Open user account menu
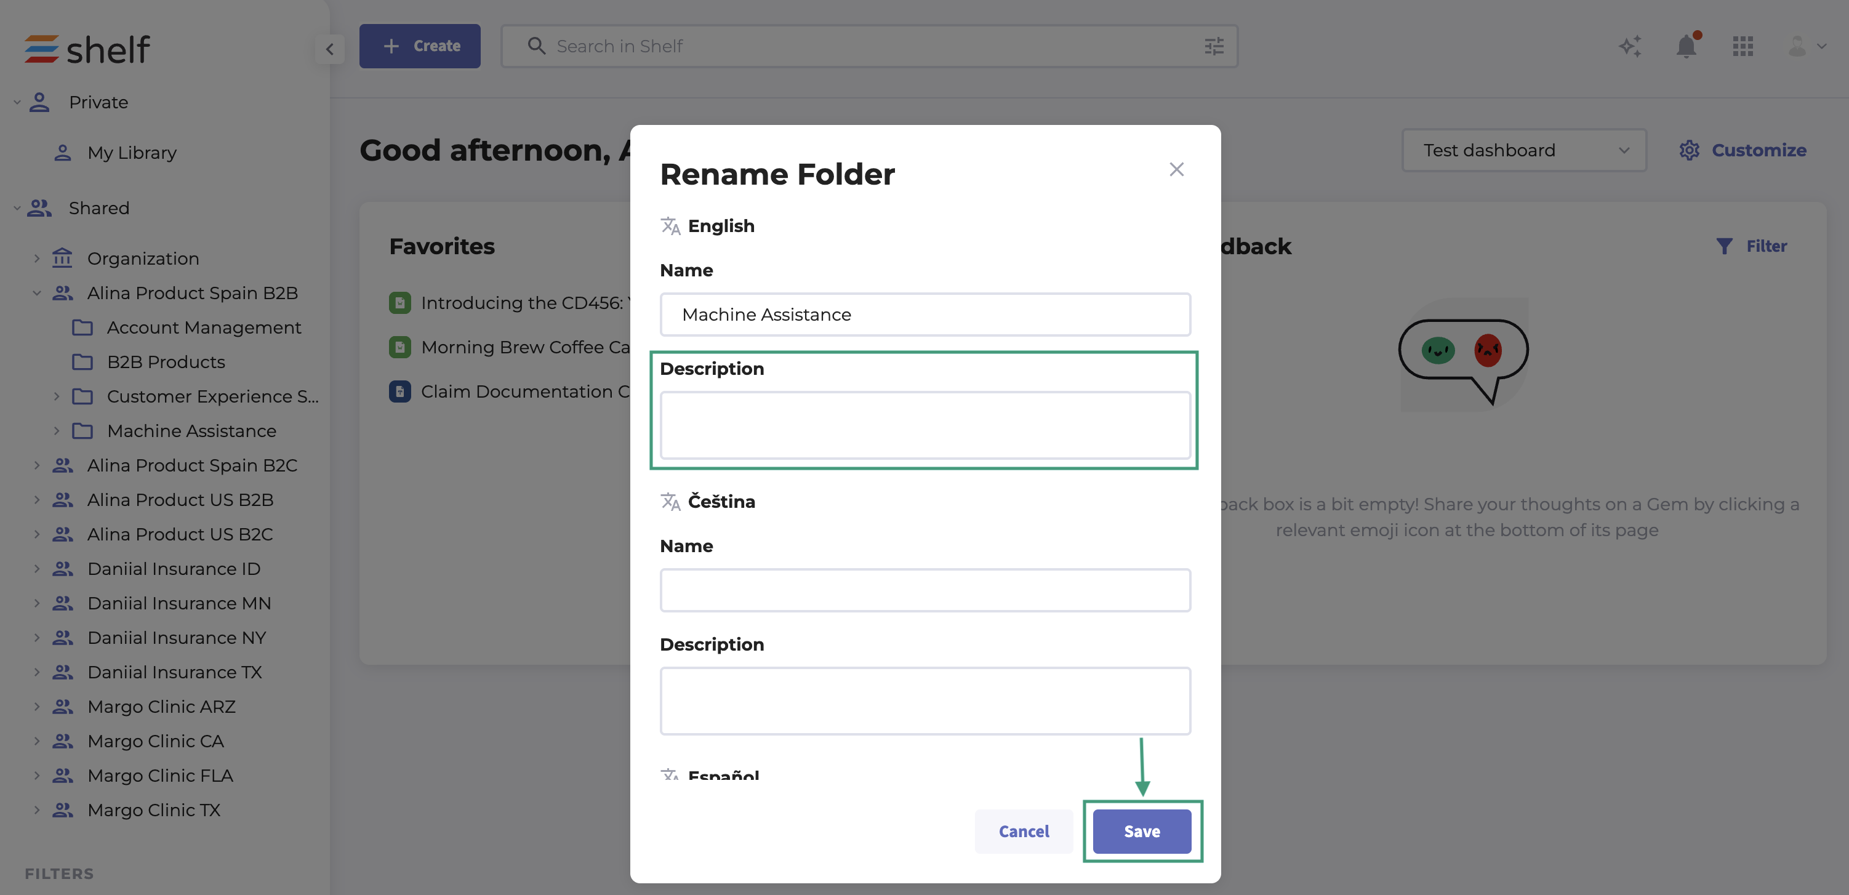This screenshot has height=895, width=1849. (x=1805, y=47)
